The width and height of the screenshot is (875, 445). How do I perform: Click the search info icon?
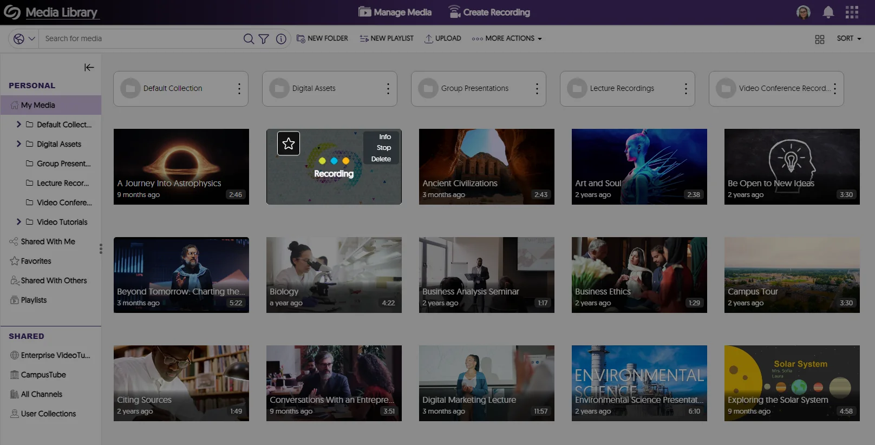tap(281, 38)
